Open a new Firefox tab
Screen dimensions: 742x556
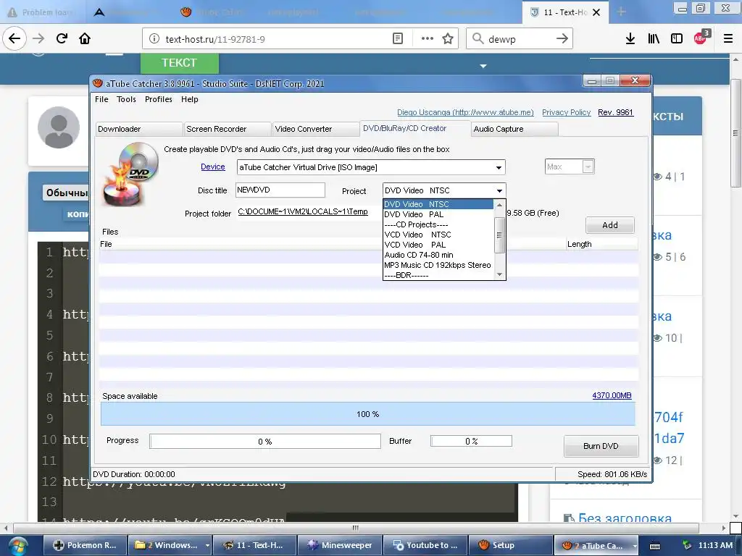(621, 12)
